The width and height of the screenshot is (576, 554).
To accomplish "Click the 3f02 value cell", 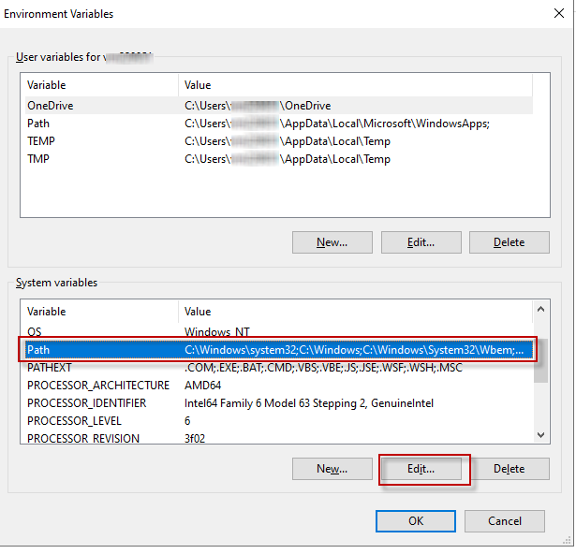I will 195,438.
